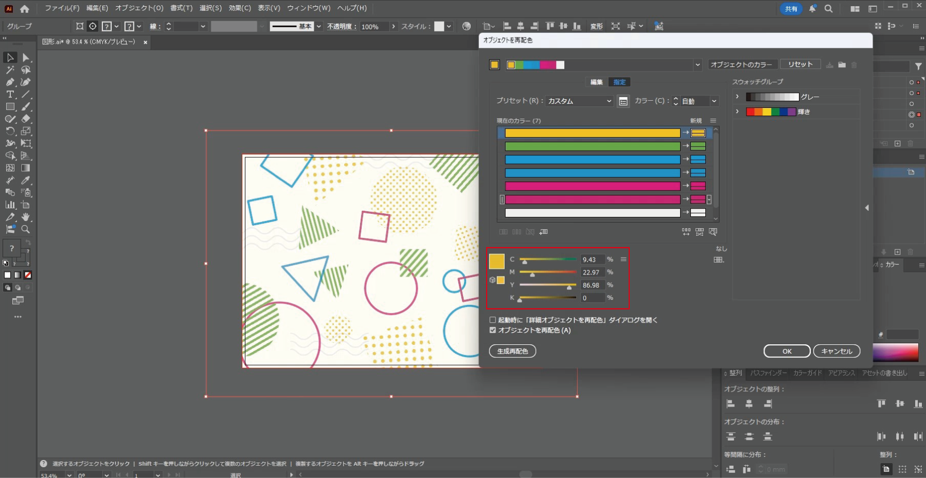Select the Selection tool arrow

tap(10, 58)
